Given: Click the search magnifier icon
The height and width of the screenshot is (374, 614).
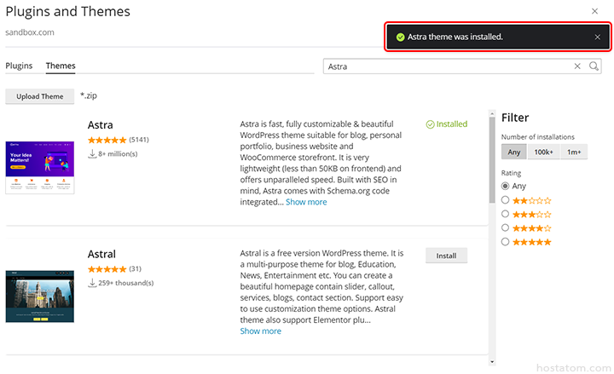Looking at the screenshot, I should [594, 66].
